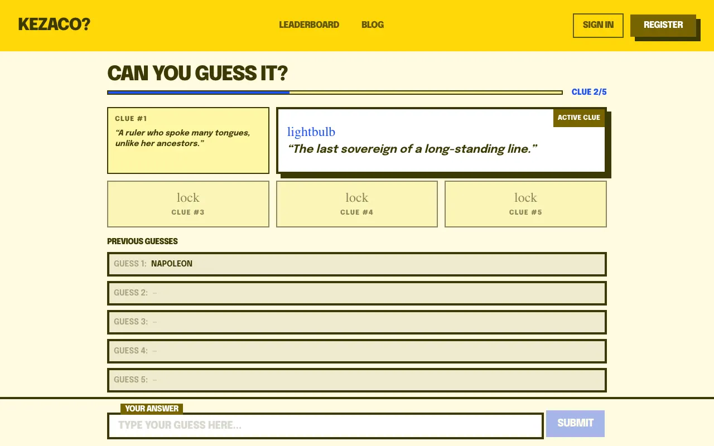
Task: Click the empty Guess 5 row
Action: click(357, 380)
